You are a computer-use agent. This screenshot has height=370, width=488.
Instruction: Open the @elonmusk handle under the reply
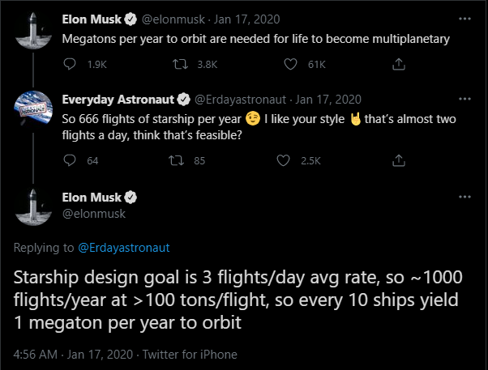pos(91,212)
